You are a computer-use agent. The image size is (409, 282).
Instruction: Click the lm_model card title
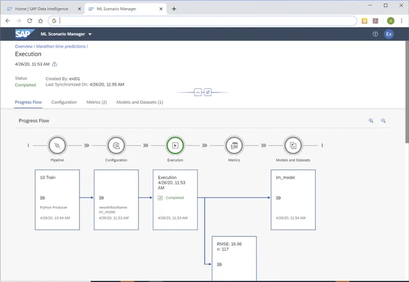coord(285,177)
